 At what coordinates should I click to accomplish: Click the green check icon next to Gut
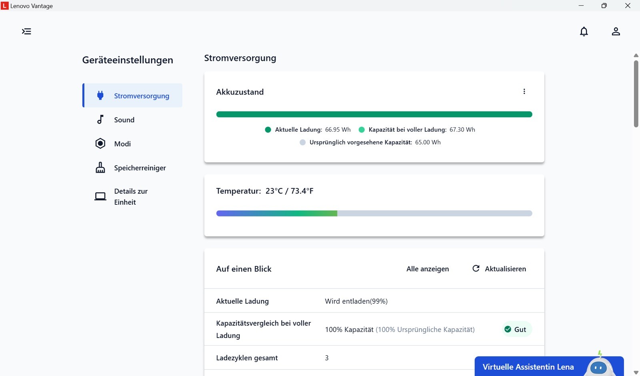(x=508, y=329)
